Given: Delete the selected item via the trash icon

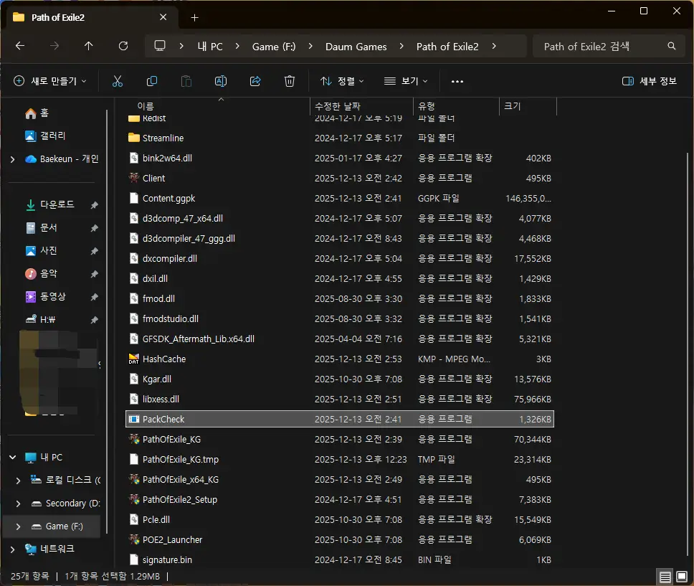Looking at the screenshot, I should 289,80.
